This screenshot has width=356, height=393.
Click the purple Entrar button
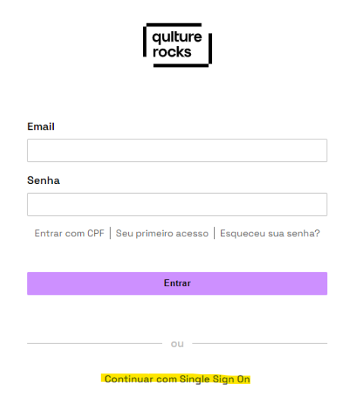(177, 283)
